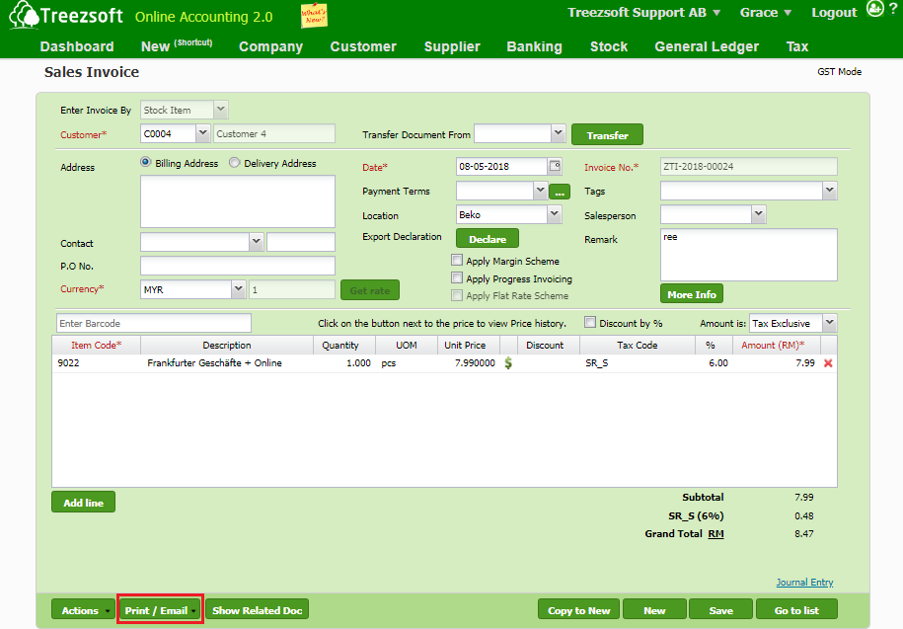The image size is (903, 629).
Task: Open the date calendar picker icon
Action: [x=555, y=167]
